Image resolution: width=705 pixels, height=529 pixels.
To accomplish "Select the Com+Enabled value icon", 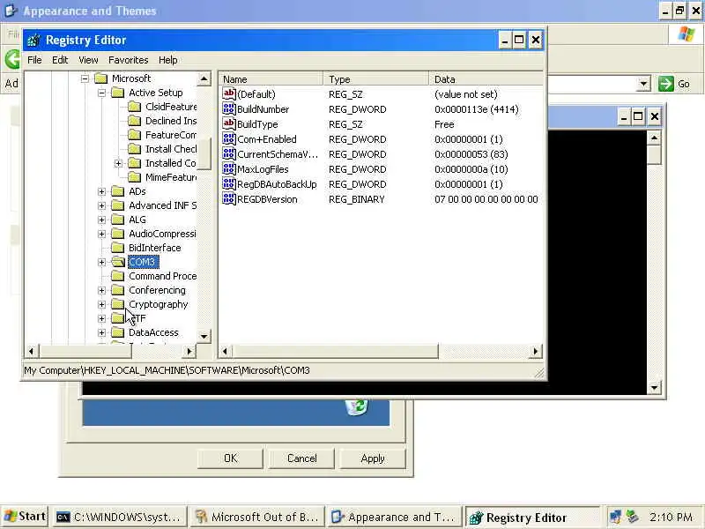I will [x=229, y=139].
